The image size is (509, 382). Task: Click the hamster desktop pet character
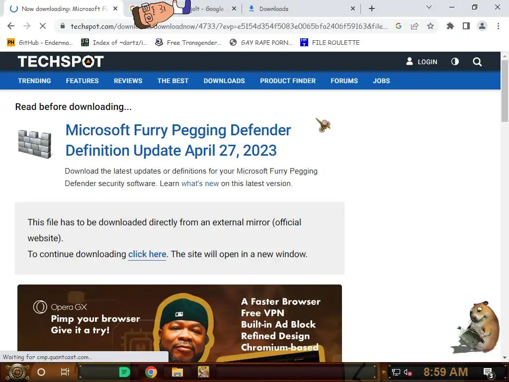point(477,327)
